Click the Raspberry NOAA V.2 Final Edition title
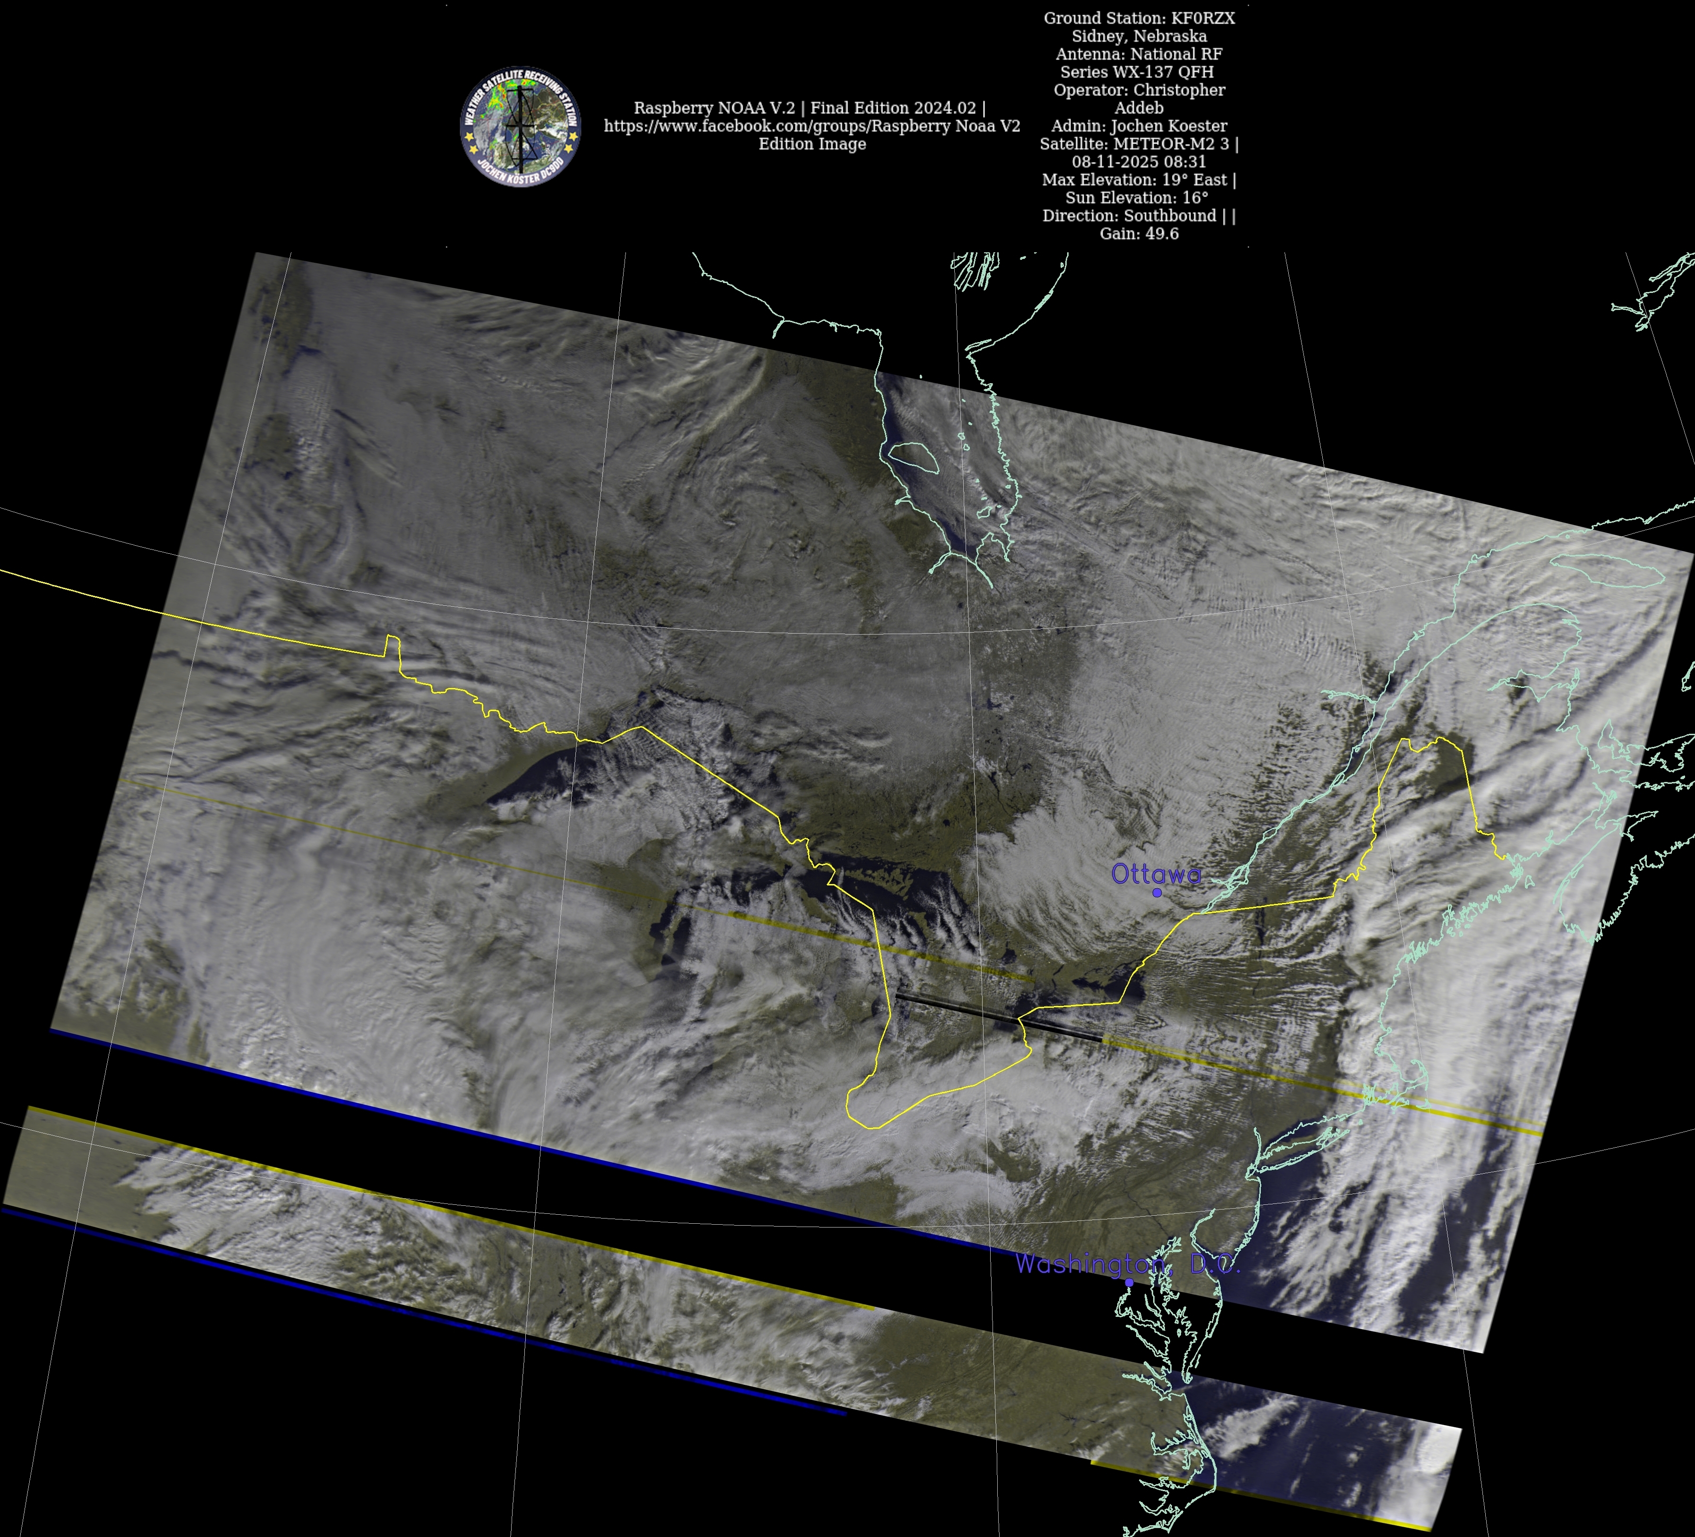1695x1537 pixels. click(809, 108)
